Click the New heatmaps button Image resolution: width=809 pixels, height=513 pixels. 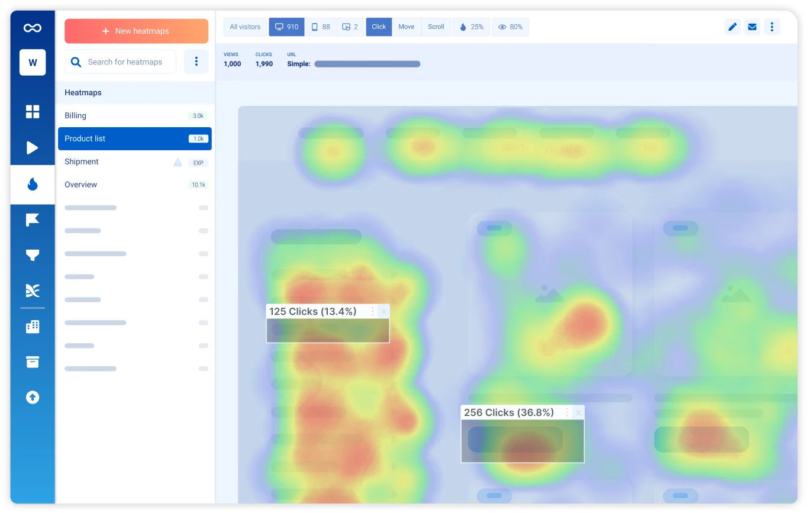coord(136,31)
